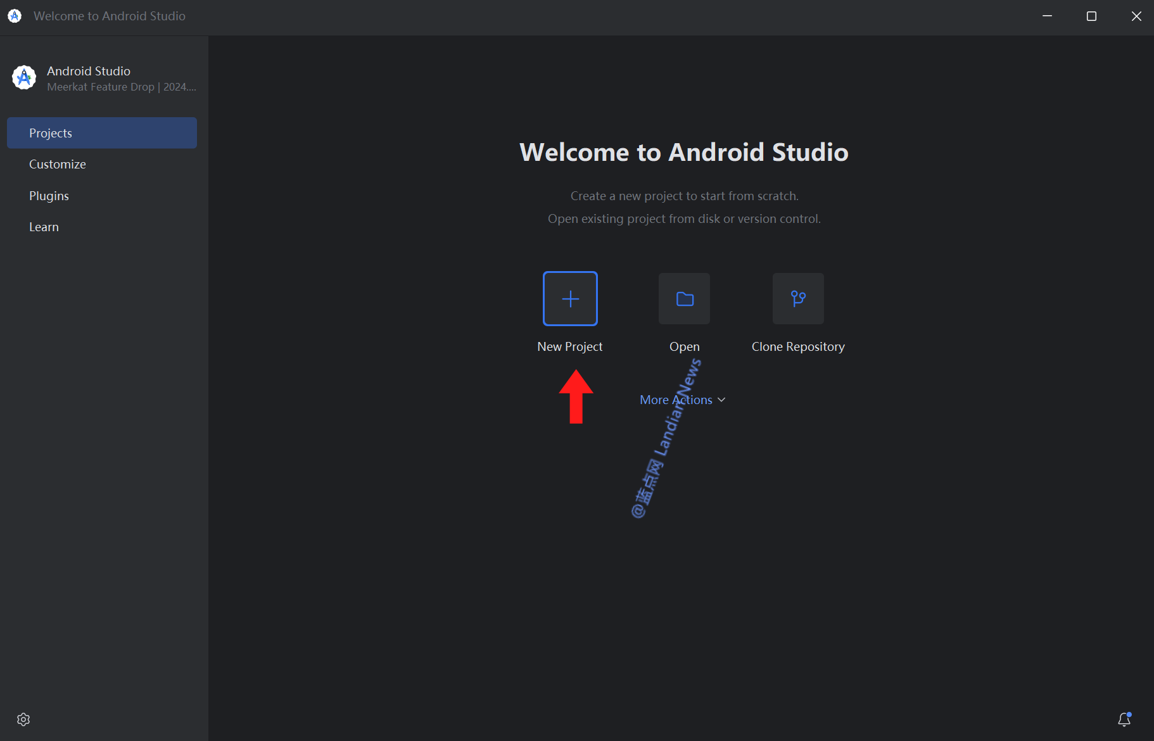This screenshot has height=741, width=1154.
Task: Click the New Project plus icon
Action: click(x=570, y=299)
